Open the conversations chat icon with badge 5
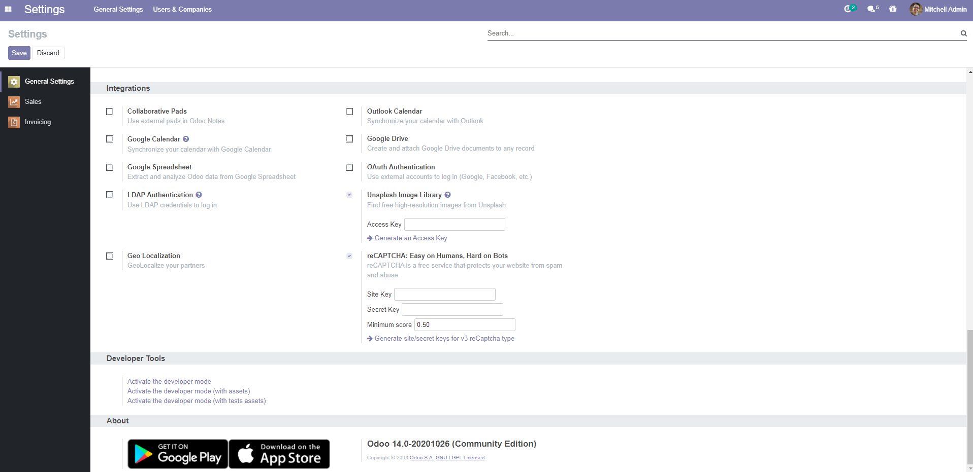Viewport: 973px width, 472px height. point(872,9)
